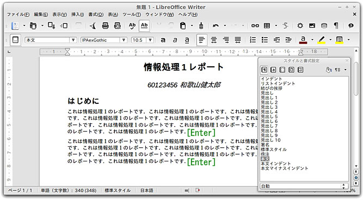Select Center alignment button
Screen dimensions: 363x200
tap(214, 40)
